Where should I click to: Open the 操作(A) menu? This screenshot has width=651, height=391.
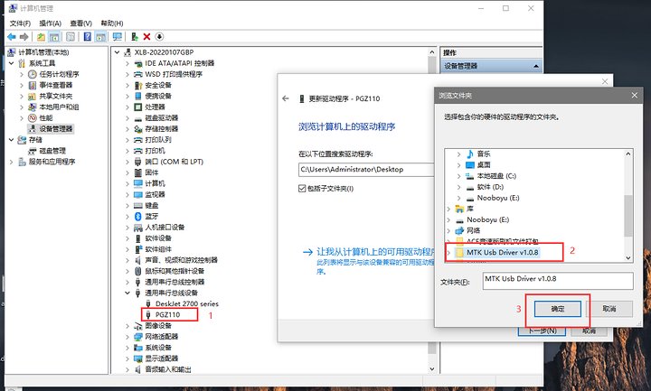click(51, 23)
